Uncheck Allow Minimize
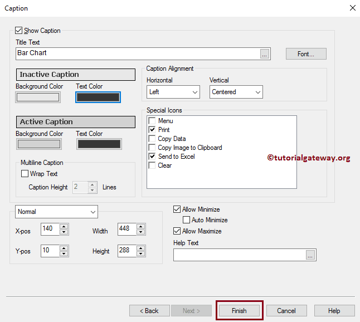This screenshot has height=322, width=360. coord(177,209)
